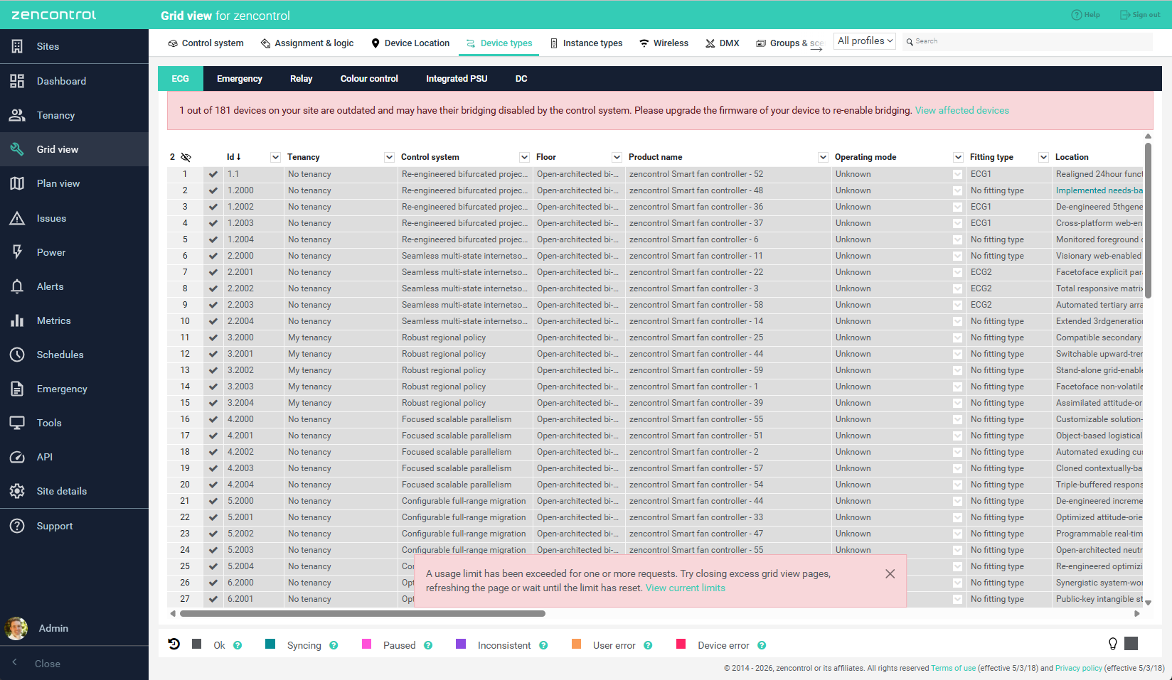
Task: Click View current limits link
Action: point(686,588)
